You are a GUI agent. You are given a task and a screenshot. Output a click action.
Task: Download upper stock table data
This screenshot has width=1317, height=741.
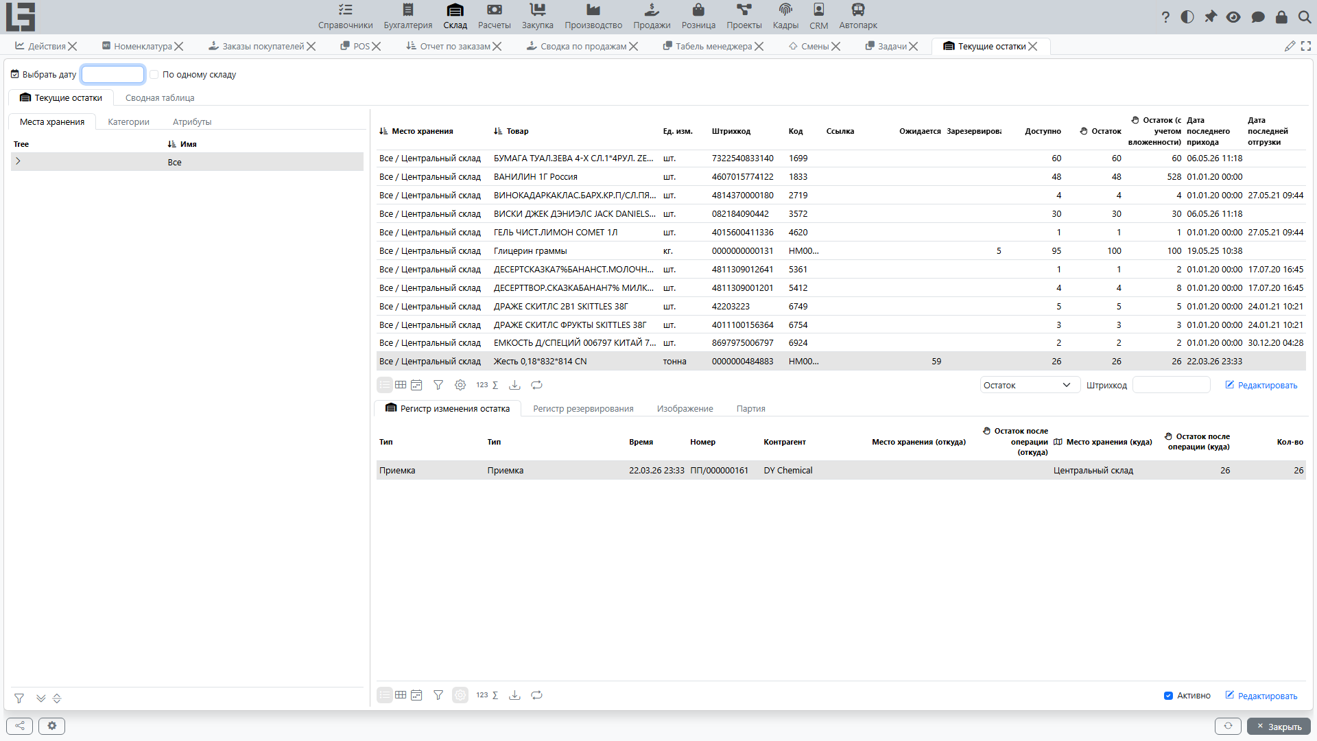(514, 385)
